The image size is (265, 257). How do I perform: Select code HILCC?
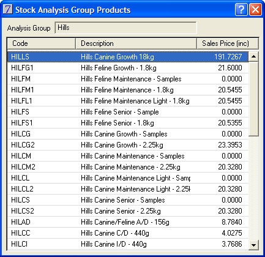pyautogui.click(x=21, y=233)
